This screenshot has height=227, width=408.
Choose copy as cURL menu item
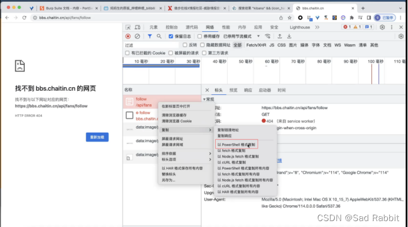click(232, 163)
